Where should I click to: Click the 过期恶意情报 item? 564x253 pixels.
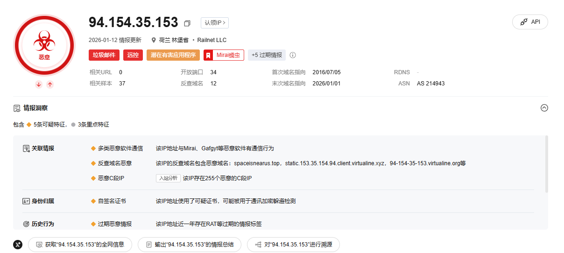[x=115, y=224]
